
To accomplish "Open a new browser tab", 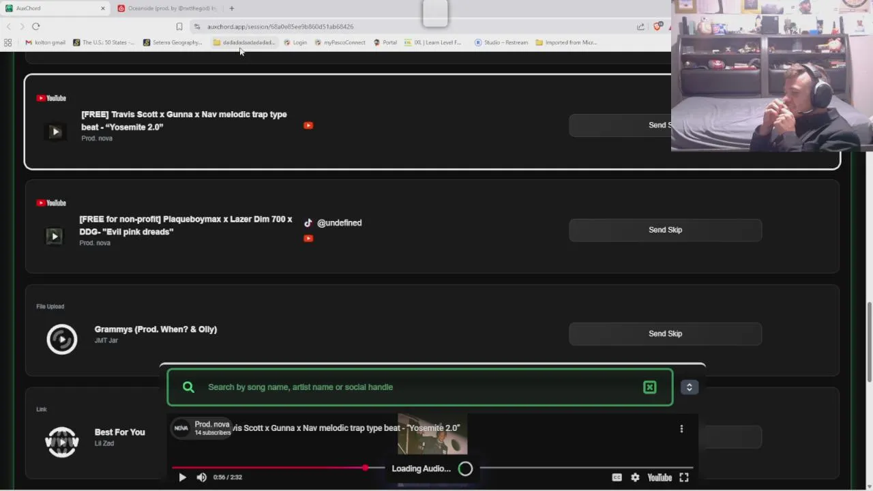I will pos(232,8).
